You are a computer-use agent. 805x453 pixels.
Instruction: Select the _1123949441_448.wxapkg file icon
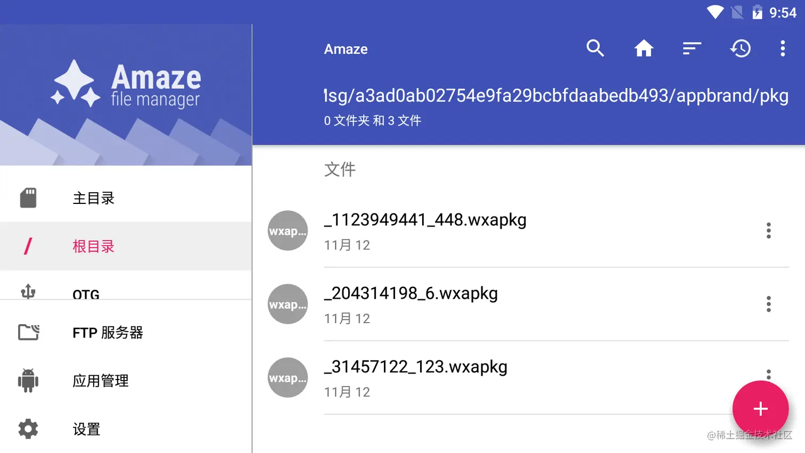coord(287,230)
